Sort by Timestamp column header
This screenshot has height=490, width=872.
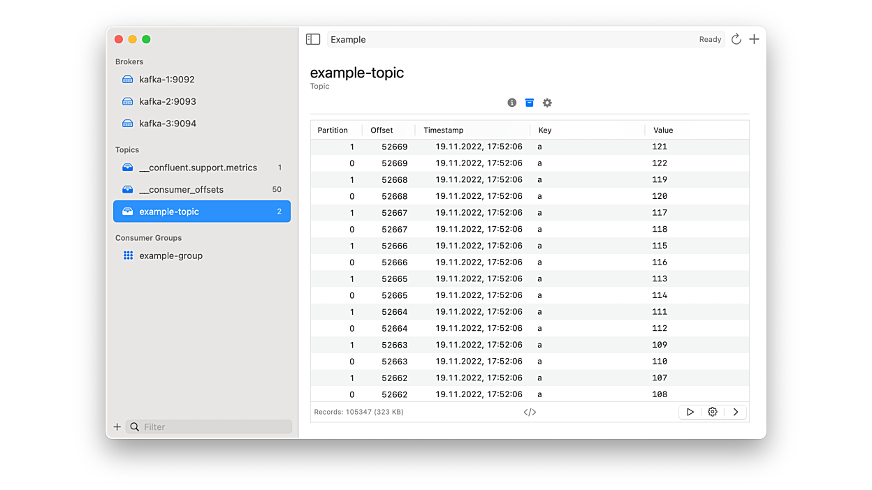point(472,130)
